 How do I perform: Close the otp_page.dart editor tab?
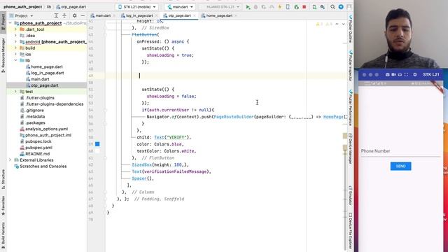[x=195, y=15]
